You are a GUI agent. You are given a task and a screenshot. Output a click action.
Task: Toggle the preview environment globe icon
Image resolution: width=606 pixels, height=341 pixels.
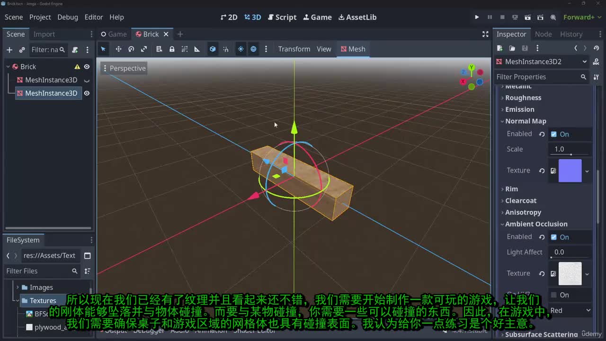[x=254, y=49]
